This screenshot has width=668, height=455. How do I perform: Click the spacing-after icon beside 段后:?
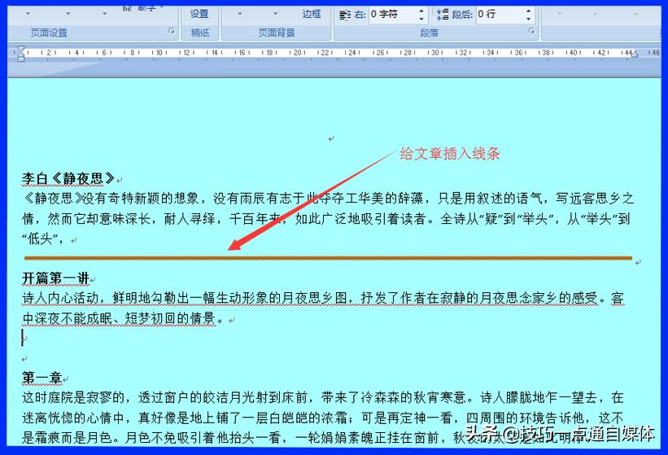click(x=443, y=15)
